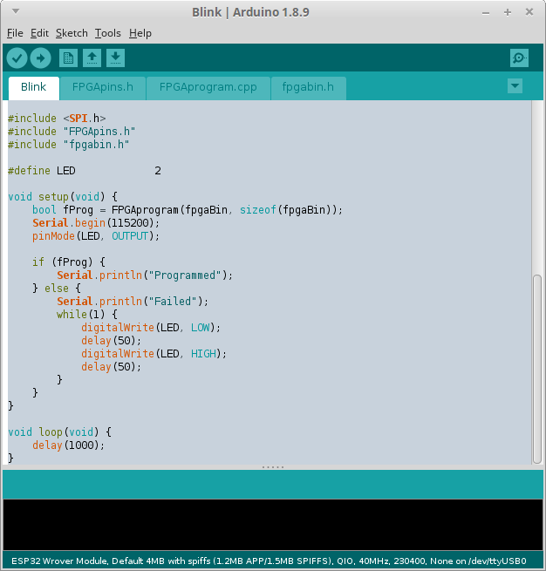This screenshot has width=546, height=571.
Task: Click the 'if (fProg) {' line
Action: [69, 262]
